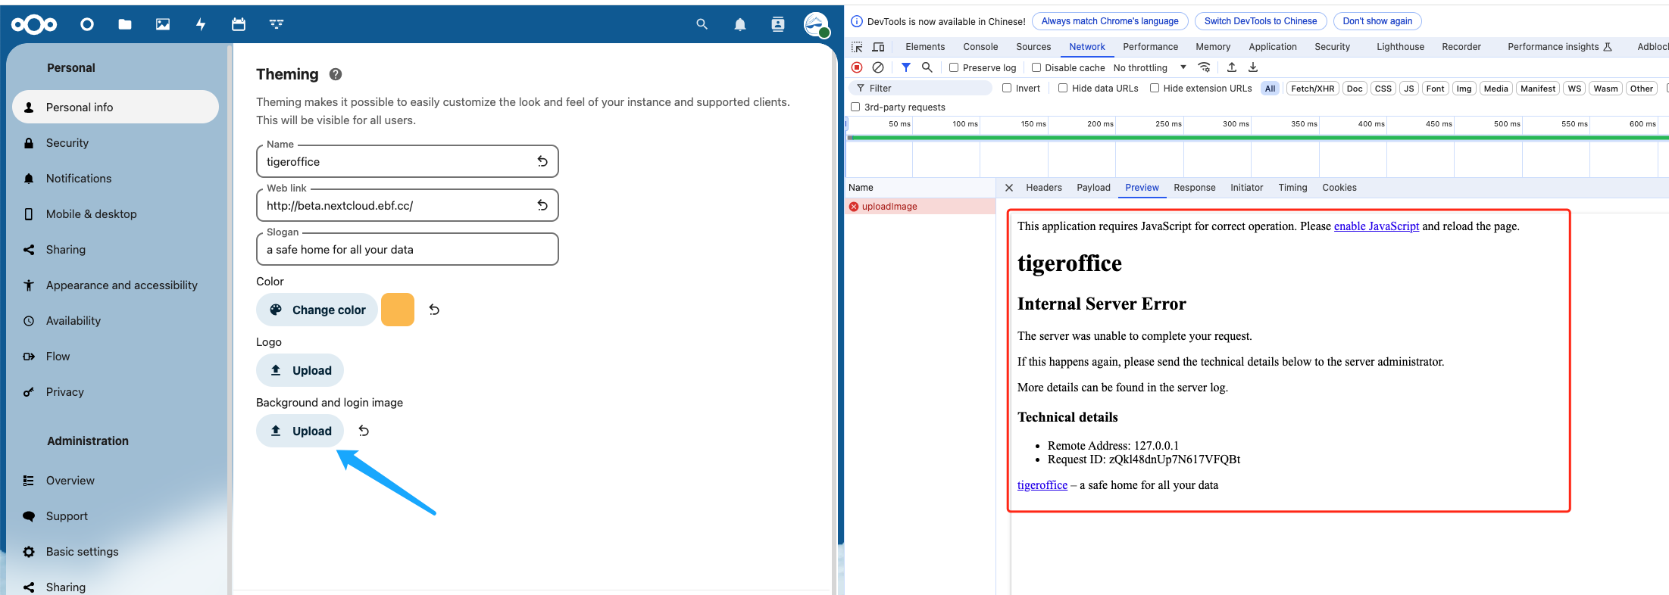Click Don't show again button

pos(1377,21)
